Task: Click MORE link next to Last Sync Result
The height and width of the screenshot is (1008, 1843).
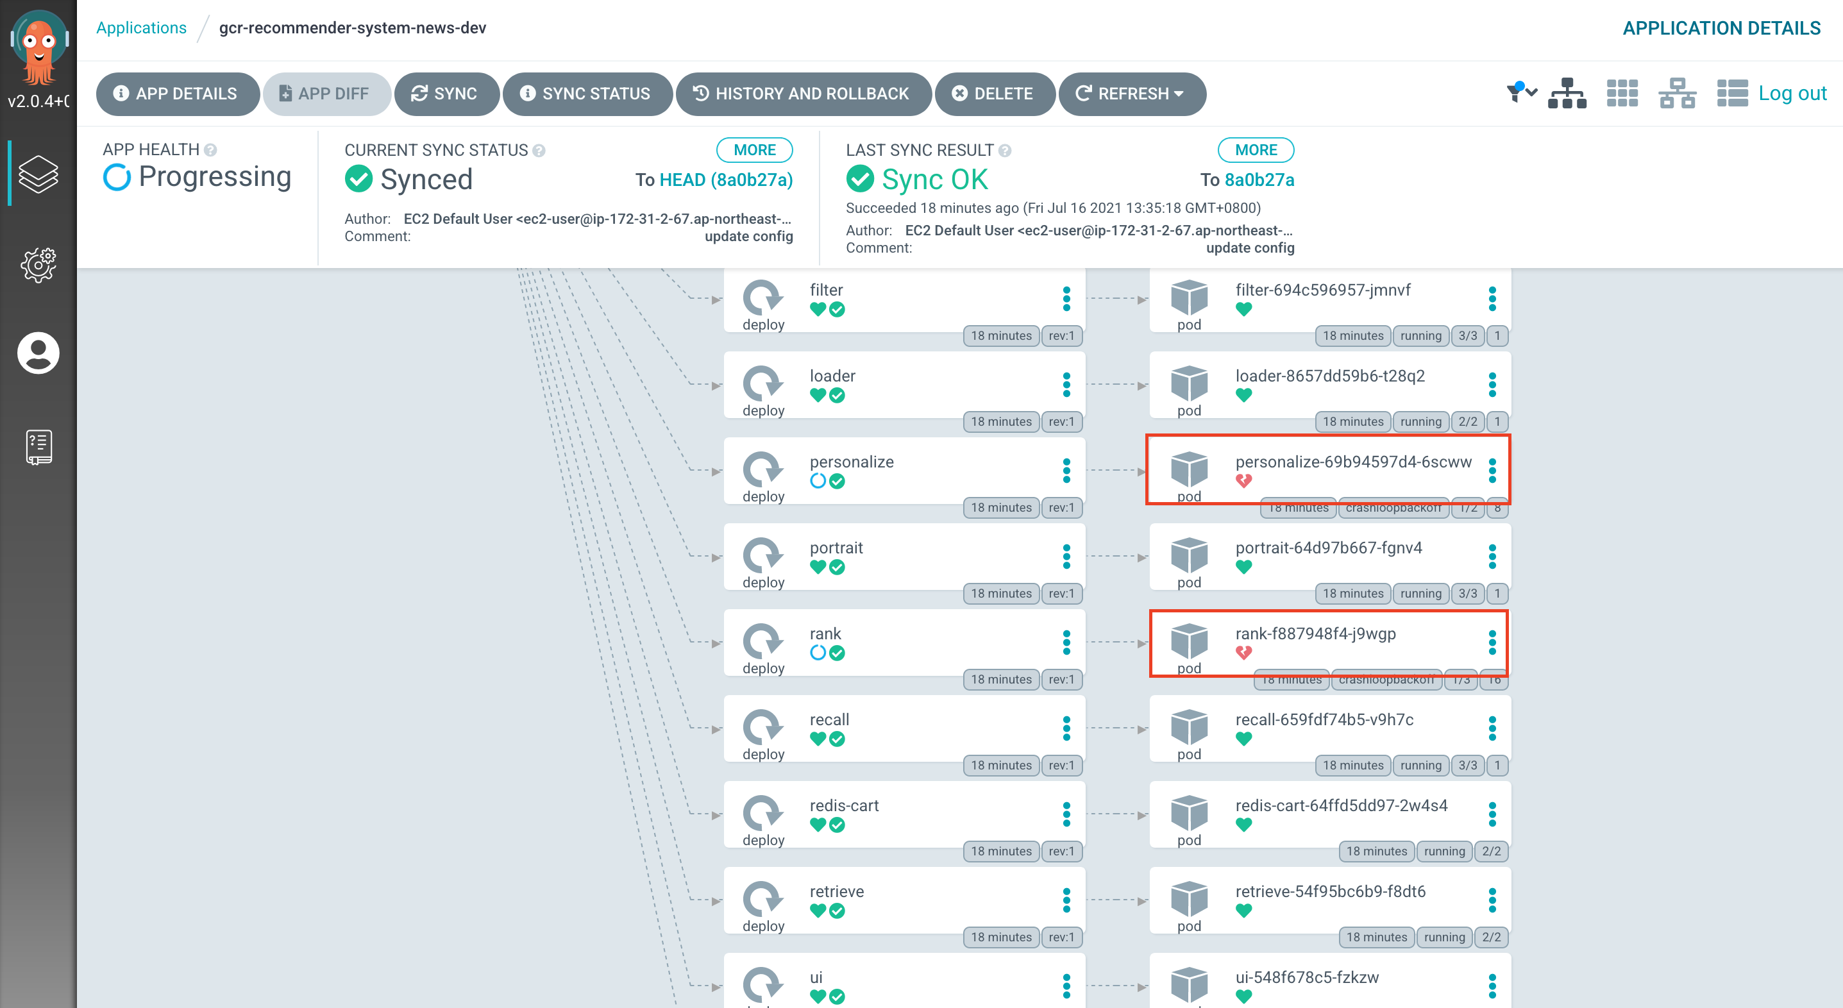Action: pos(1255,151)
